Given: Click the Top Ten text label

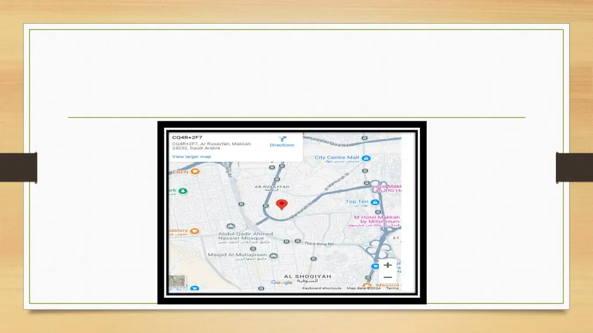Looking at the screenshot, I should tap(357, 201).
